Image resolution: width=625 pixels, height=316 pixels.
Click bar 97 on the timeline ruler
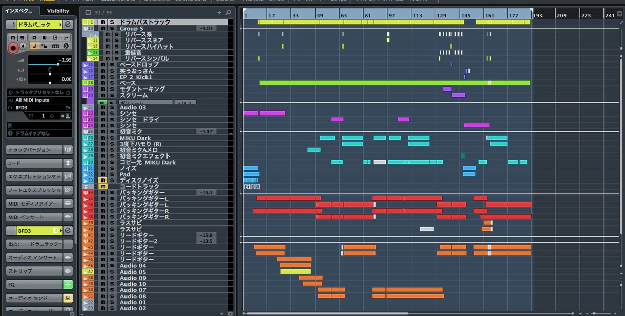[x=393, y=15]
